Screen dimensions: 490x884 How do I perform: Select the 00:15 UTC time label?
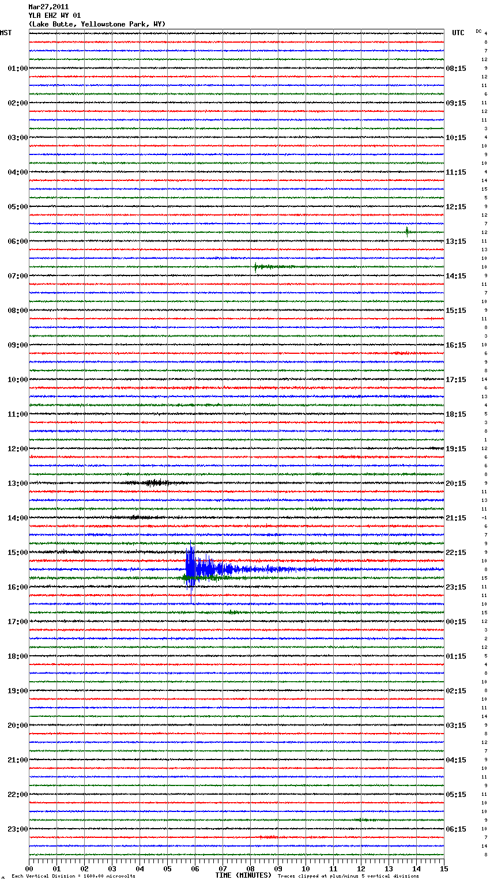click(456, 621)
